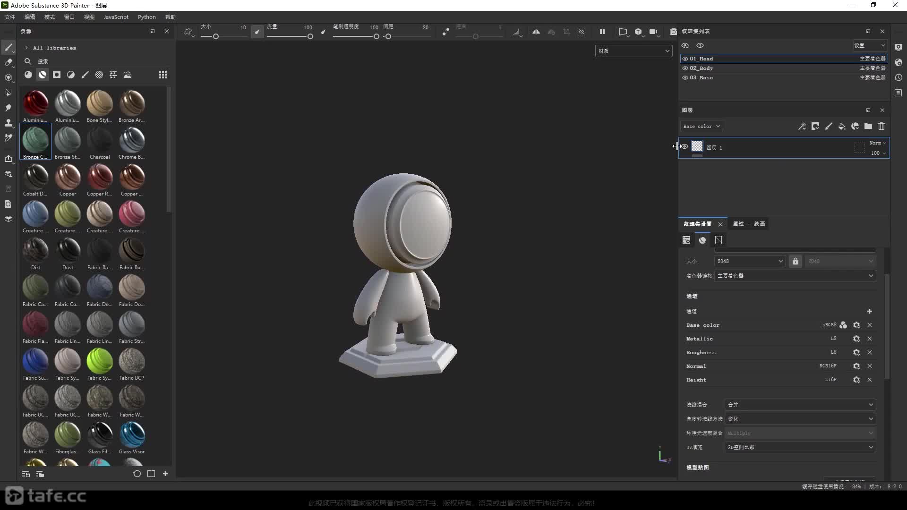The image size is (907, 510).
Task: Remove the Metallic channel
Action: 870,339
